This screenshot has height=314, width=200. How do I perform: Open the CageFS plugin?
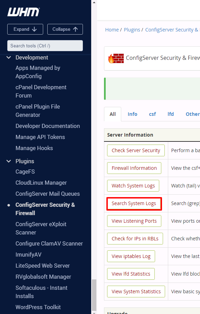point(25,172)
